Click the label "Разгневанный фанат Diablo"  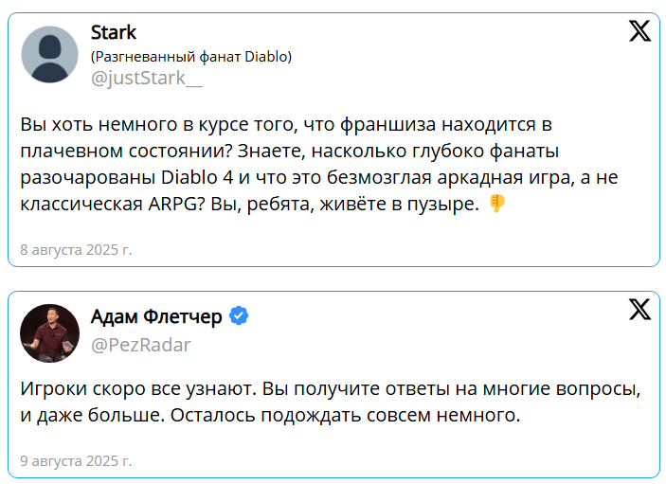190,57
